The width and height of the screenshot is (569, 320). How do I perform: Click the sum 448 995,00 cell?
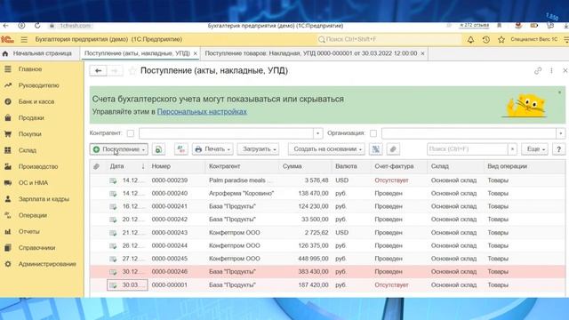tap(313, 259)
